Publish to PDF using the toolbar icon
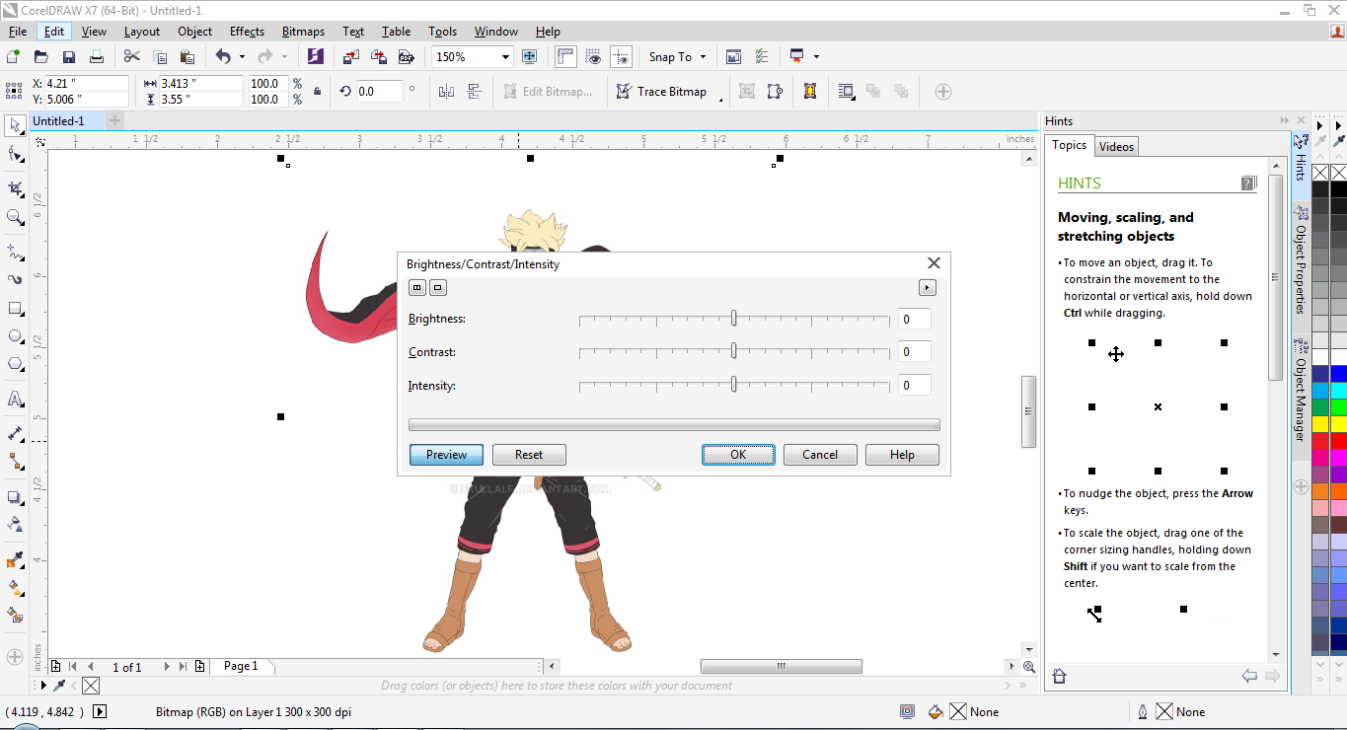1347x730 pixels. (405, 57)
